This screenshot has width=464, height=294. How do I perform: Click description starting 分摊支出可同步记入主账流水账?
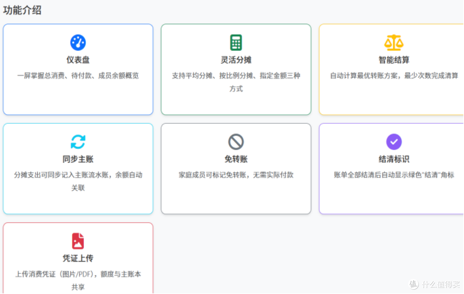point(78,181)
